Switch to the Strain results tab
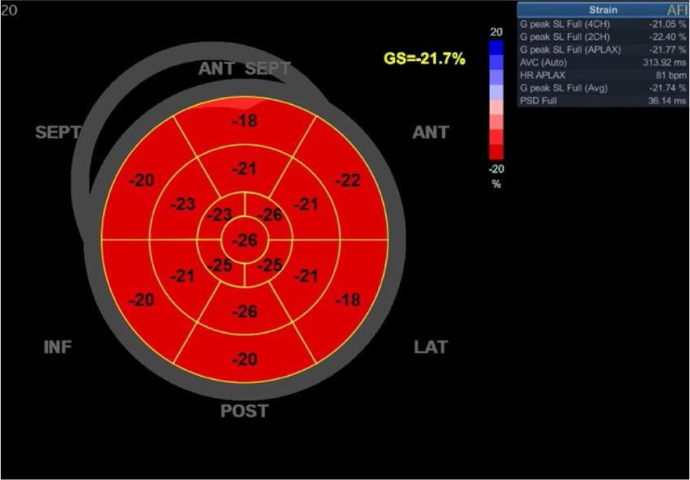 (x=605, y=10)
